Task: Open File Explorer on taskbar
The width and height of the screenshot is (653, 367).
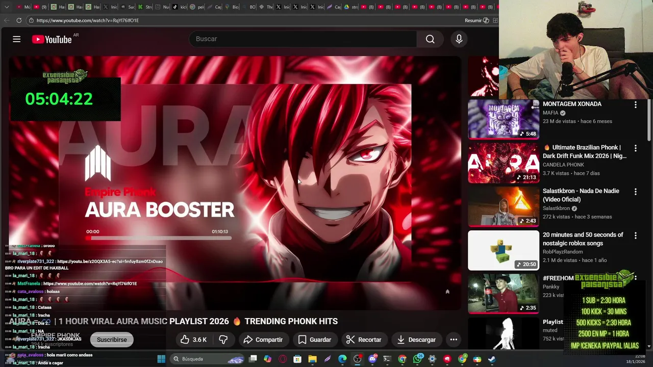Action: 312,359
